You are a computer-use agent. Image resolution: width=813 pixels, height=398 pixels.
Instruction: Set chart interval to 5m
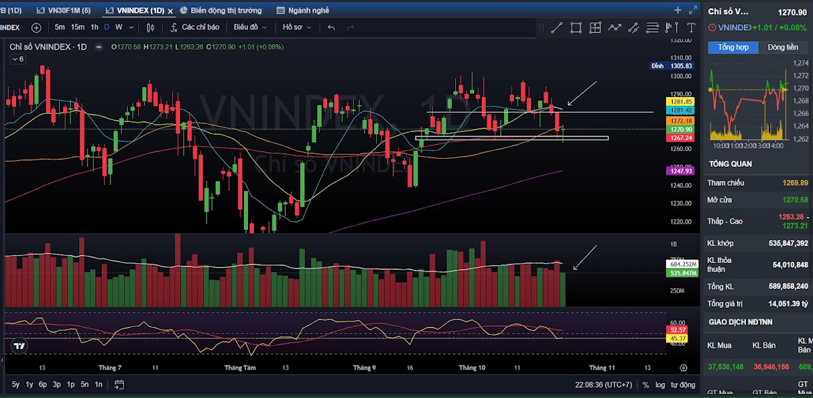tap(60, 27)
